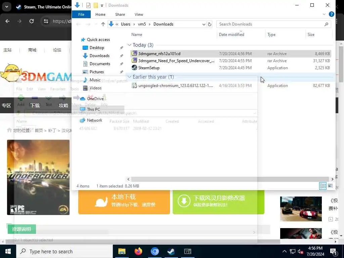Click the search magnifier icon in Explorer
The width and height of the screenshot is (344, 258).
point(326,24)
